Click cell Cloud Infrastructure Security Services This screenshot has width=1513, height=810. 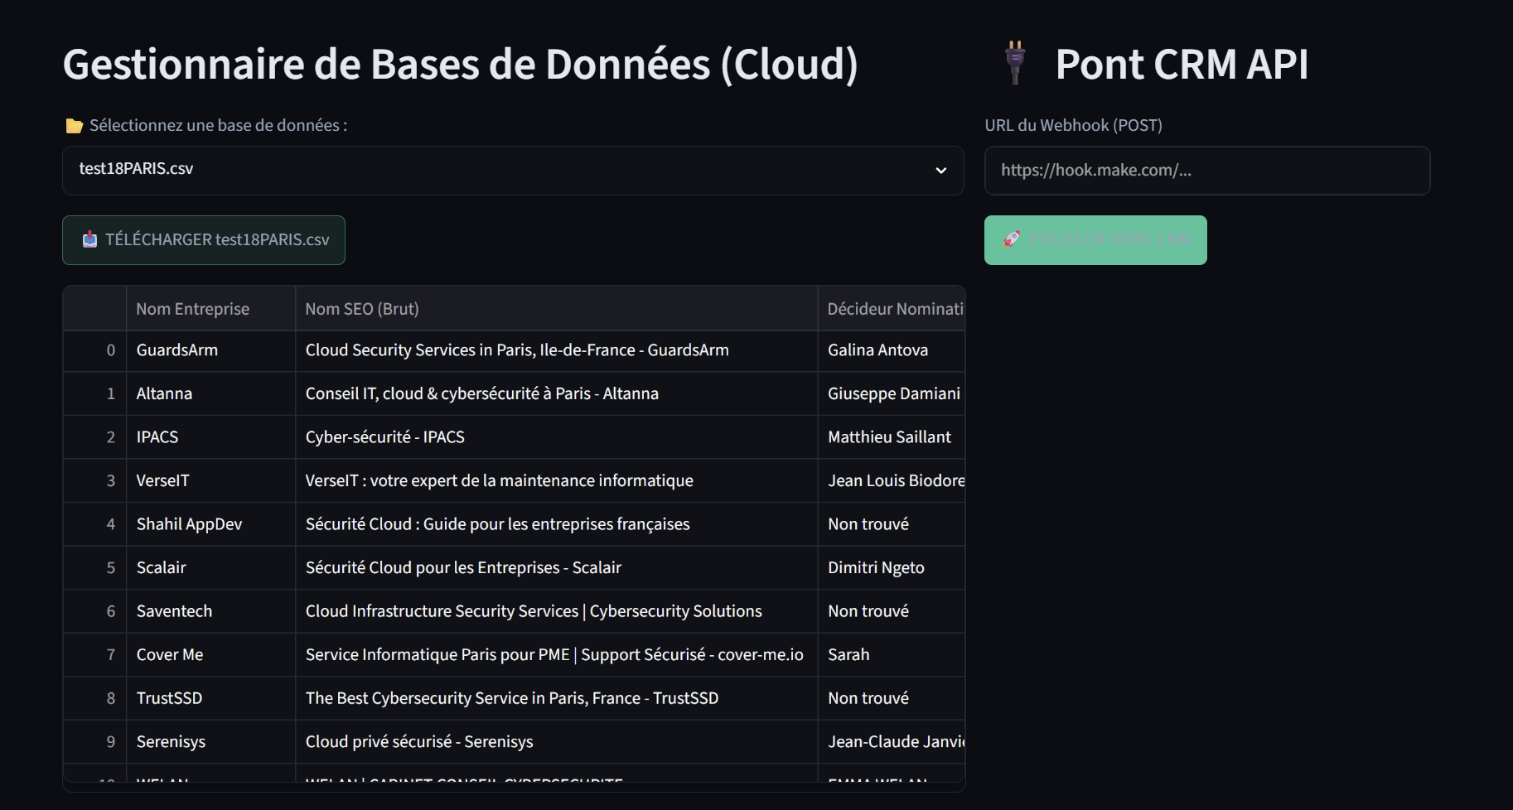pos(557,611)
